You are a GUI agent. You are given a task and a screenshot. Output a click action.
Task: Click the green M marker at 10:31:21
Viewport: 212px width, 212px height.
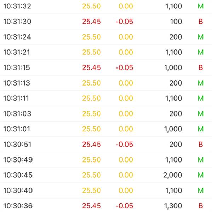201,52
